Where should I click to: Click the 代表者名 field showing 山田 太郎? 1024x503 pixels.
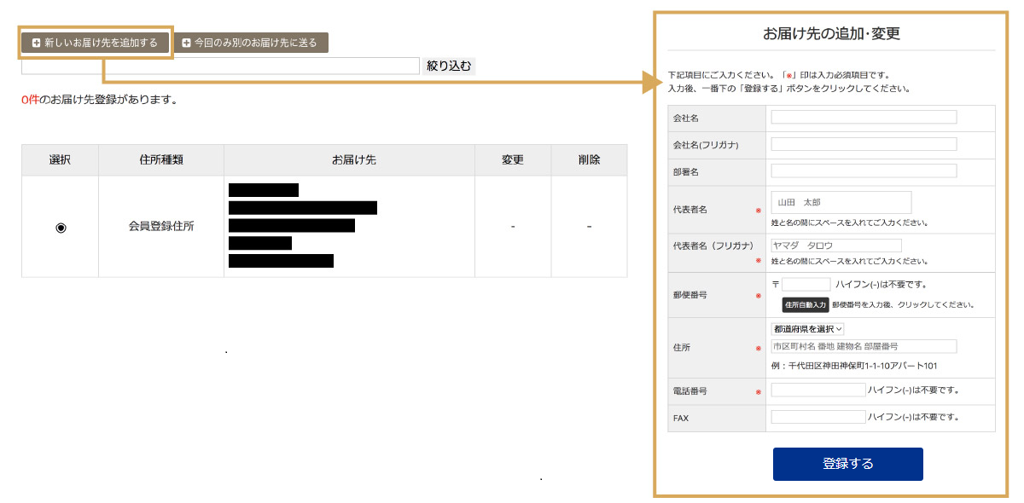841,202
